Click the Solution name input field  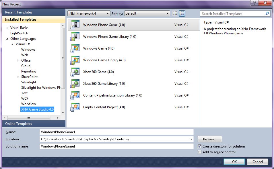click(116, 146)
